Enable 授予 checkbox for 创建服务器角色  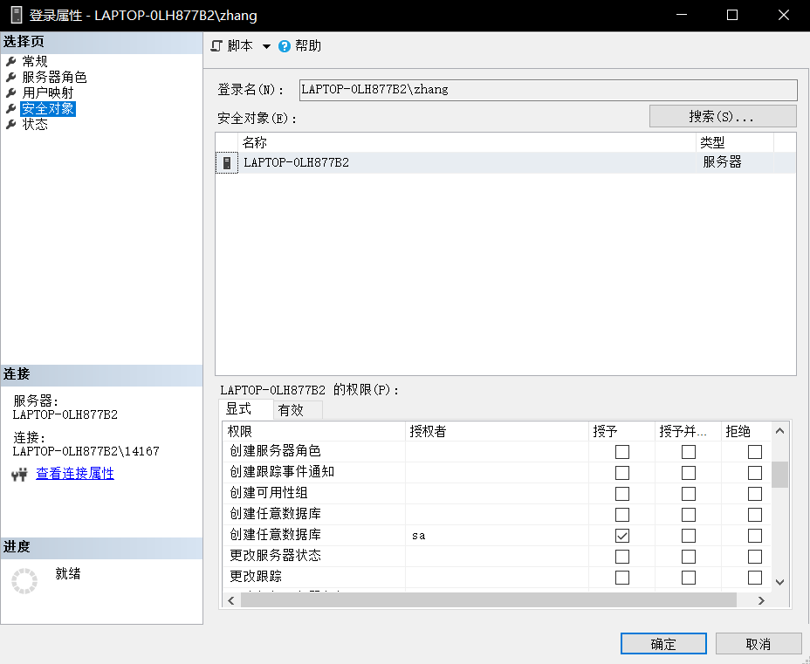622,452
